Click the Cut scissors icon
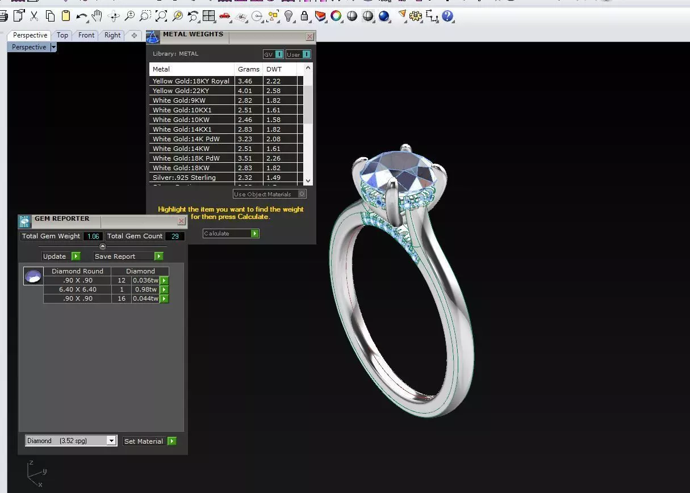This screenshot has width=690, height=493. [35, 16]
